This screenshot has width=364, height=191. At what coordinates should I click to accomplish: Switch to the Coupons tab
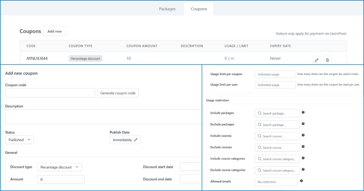pyautogui.click(x=199, y=9)
